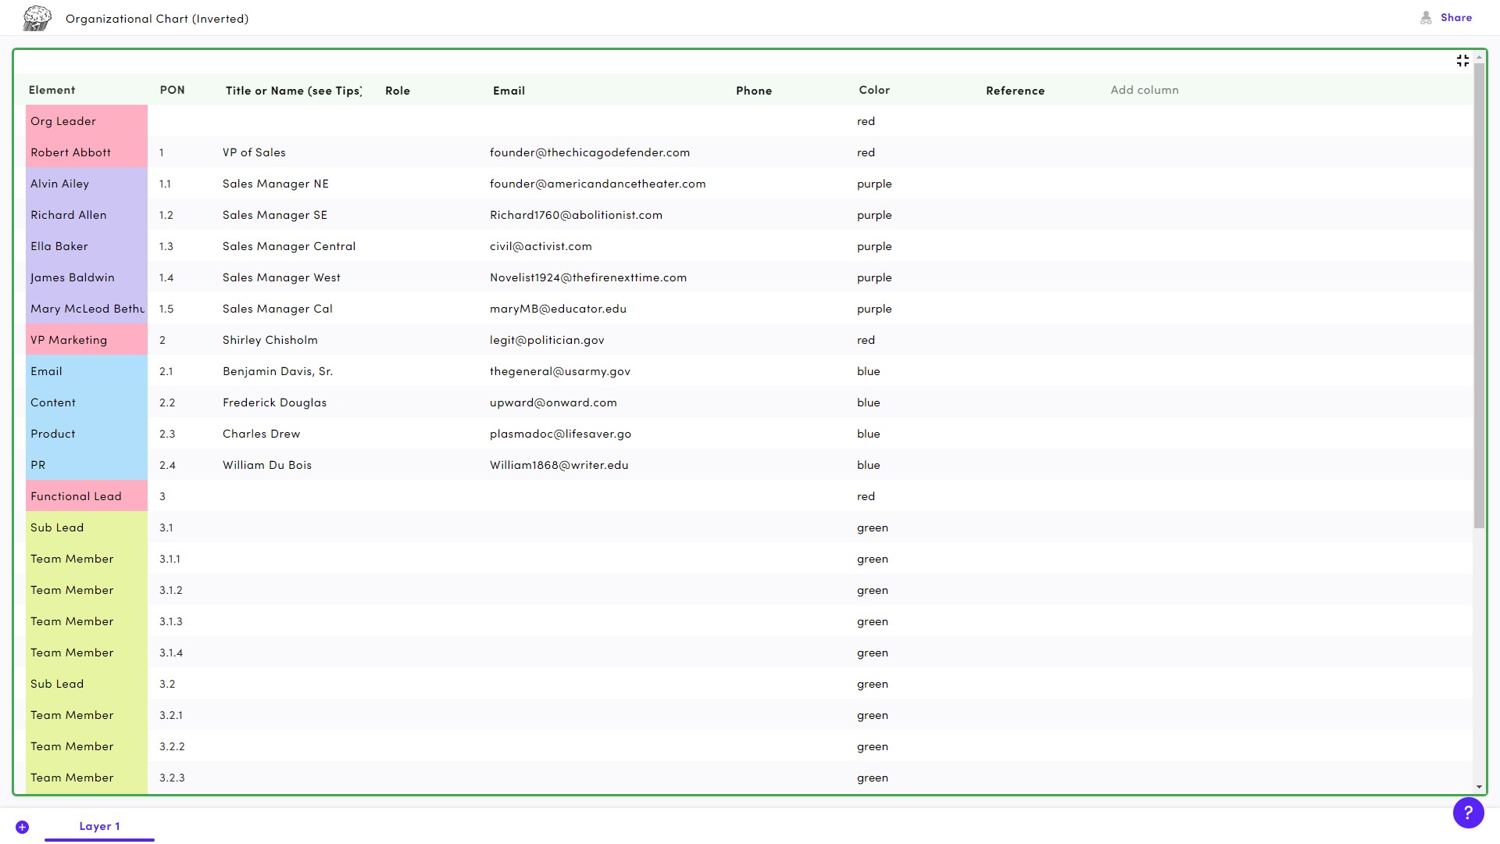Click the Reference column header
Viewport: 1500px width, 844px height.
pyautogui.click(x=1015, y=91)
